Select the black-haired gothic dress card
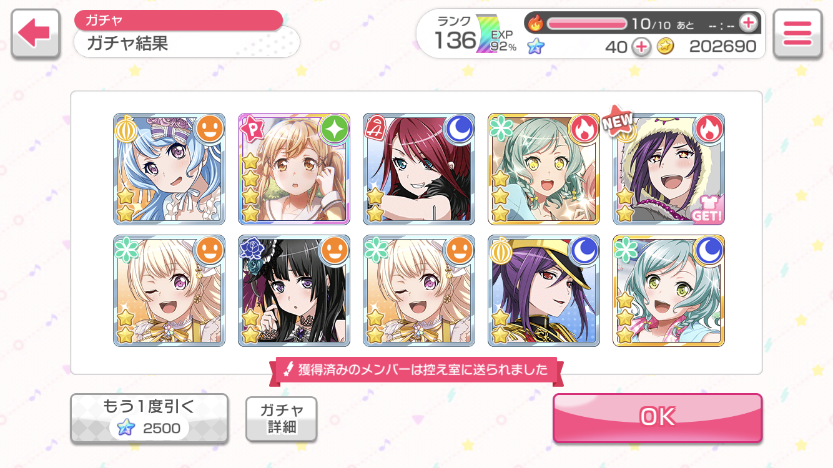Screen dimensions: 833x468 click(x=294, y=291)
